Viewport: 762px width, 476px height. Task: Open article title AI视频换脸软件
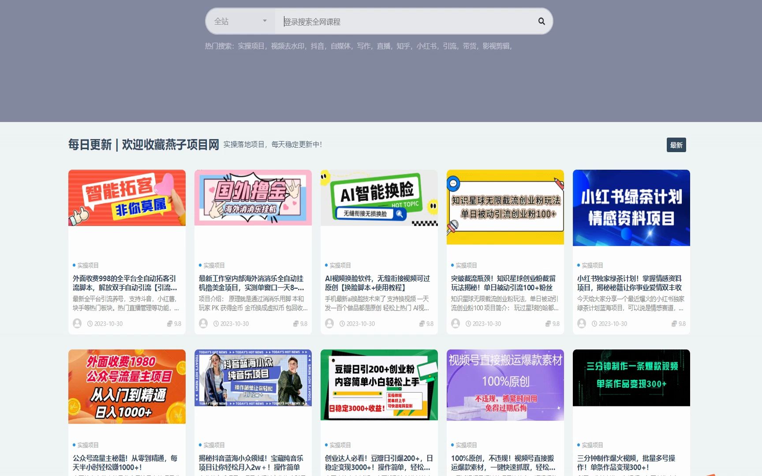pyautogui.click(x=377, y=283)
